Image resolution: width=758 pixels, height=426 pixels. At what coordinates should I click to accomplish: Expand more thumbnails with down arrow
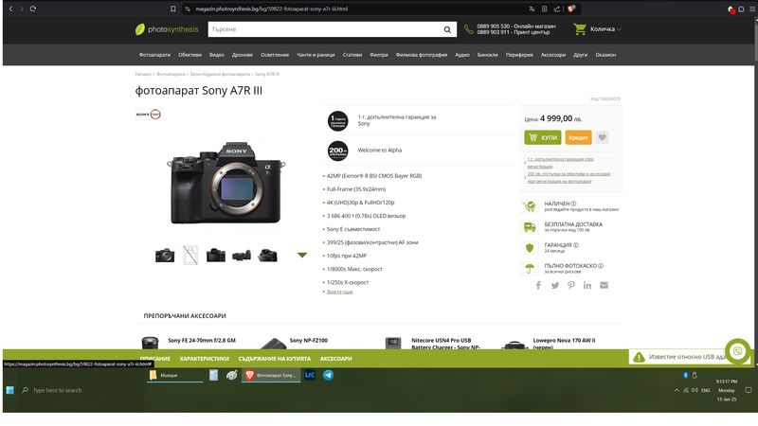click(x=302, y=255)
